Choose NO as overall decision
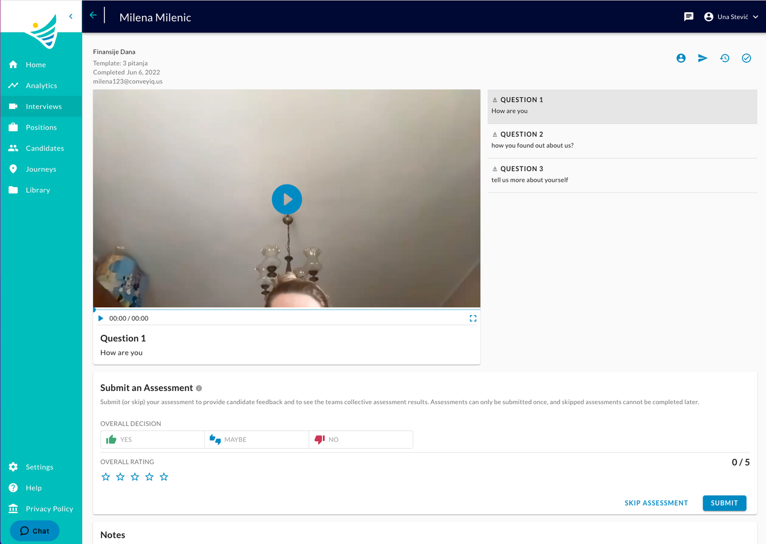 (x=361, y=440)
